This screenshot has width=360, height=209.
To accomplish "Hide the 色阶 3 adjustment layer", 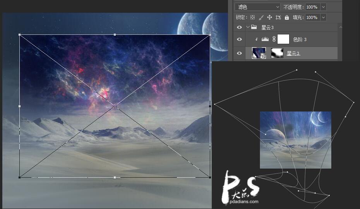I will coord(239,39).
